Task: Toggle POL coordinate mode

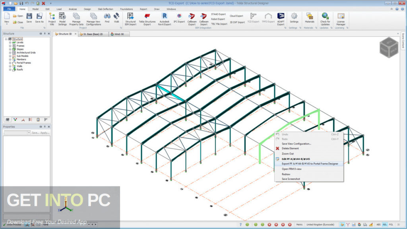Action: (391, 225)
